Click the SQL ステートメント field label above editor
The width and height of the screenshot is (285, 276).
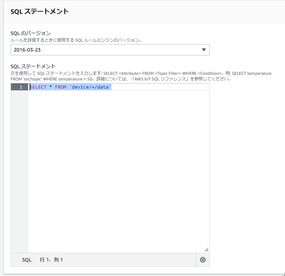pyautogui.click(x=33, y=66)
